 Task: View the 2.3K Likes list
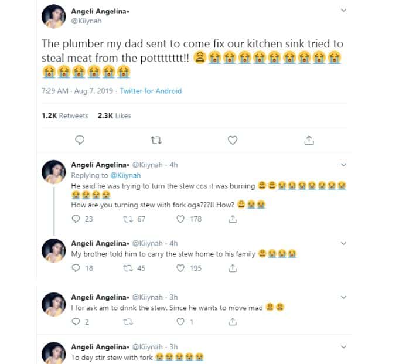(x=114, y=115)
